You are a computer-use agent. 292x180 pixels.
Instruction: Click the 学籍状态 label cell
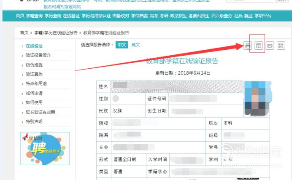coord(157,172)
